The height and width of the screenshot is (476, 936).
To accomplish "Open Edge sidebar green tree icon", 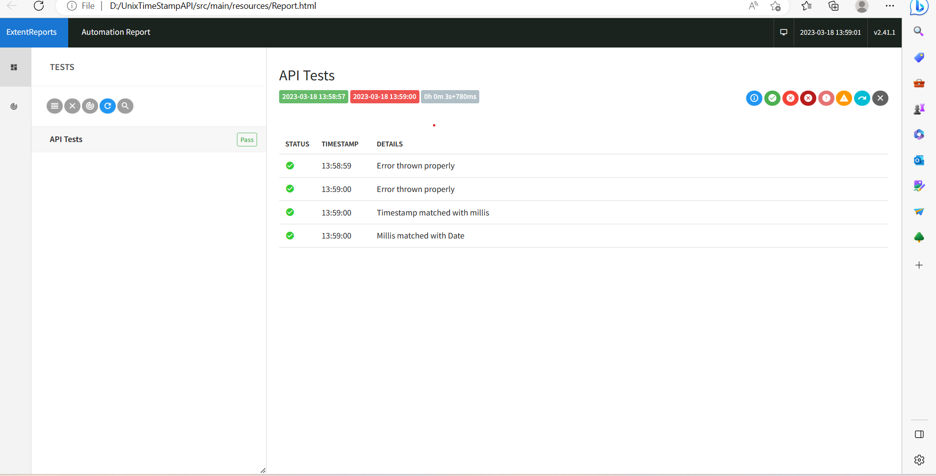I will (919, 238).
